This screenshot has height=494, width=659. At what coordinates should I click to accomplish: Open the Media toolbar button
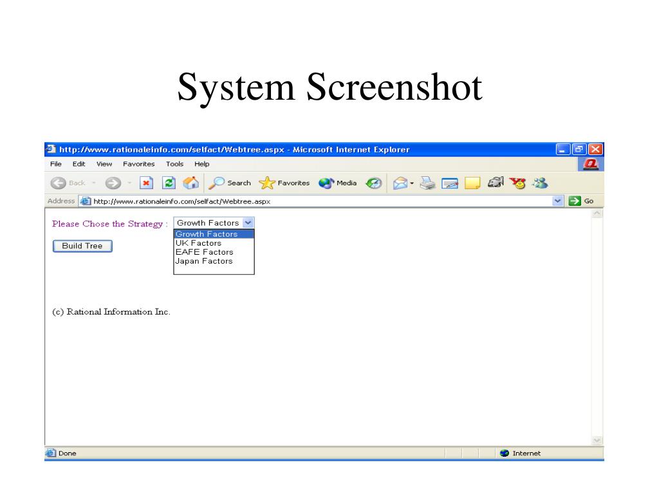337,183
